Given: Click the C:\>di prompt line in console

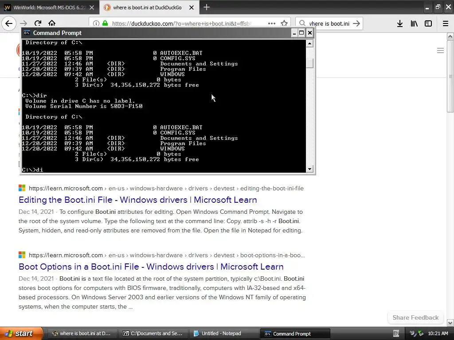Looking at the screenshot, I should pos(32,170).
